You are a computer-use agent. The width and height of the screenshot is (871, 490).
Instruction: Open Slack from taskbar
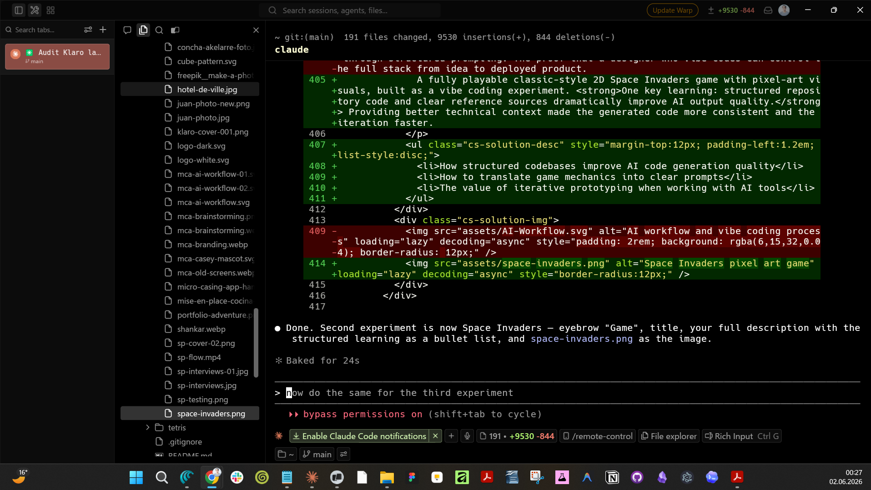click(237, 477)
